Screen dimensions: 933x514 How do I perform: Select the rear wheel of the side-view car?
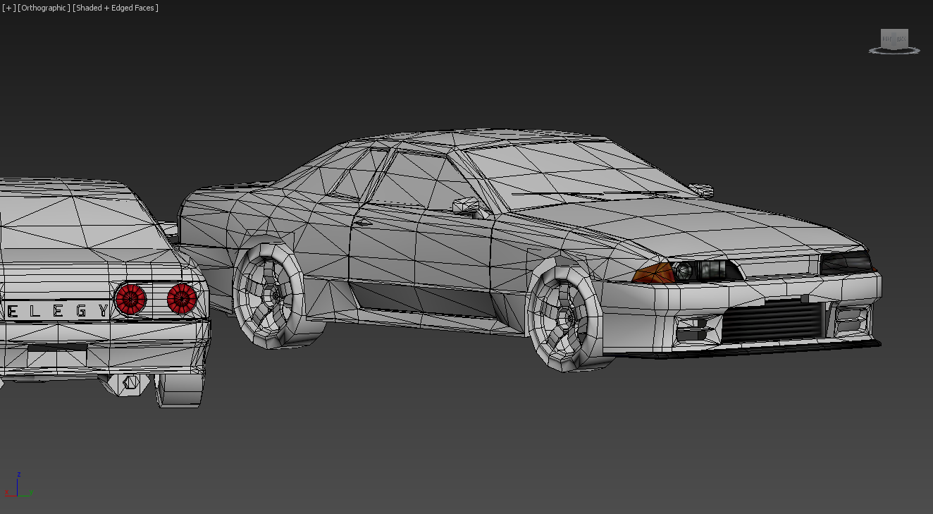(268, 295)
